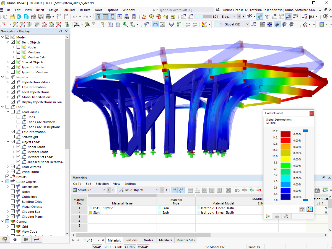Viewport: 332px width, 249px height.
Task: Click the OSNAP status bar button
Action: [x=143, y=247]
